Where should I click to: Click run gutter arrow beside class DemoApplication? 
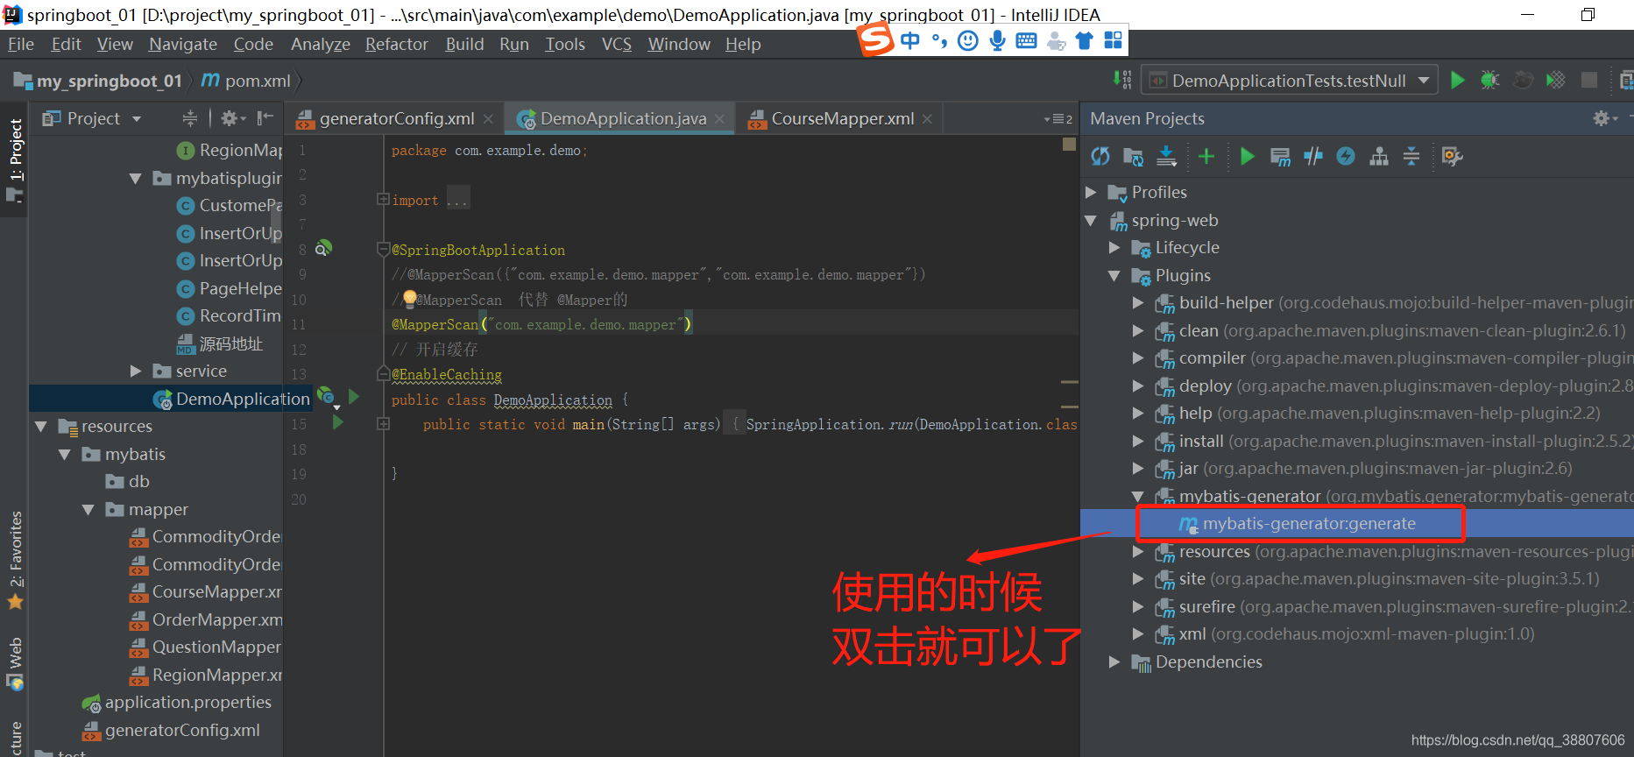point(354,397)
